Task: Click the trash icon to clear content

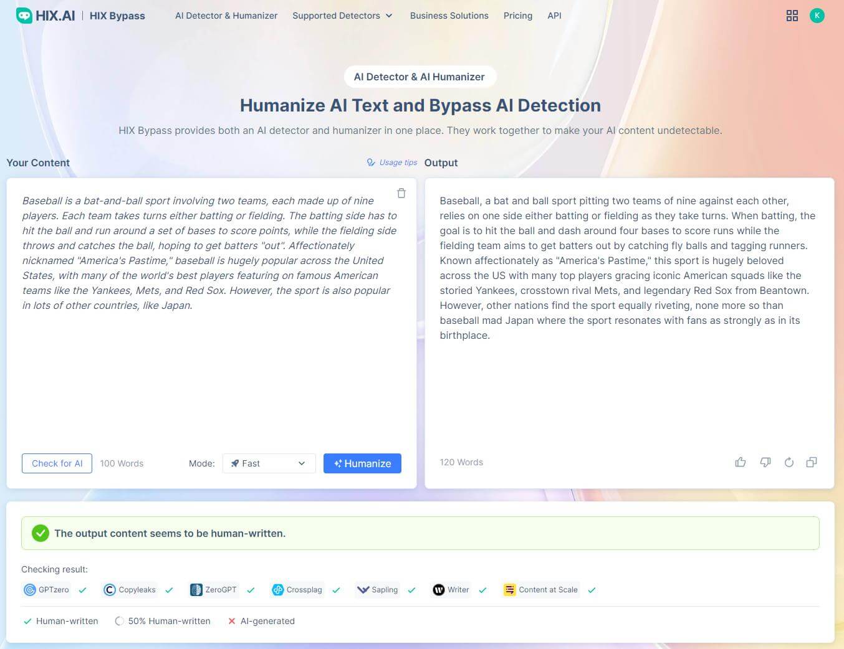Action: 401,193
